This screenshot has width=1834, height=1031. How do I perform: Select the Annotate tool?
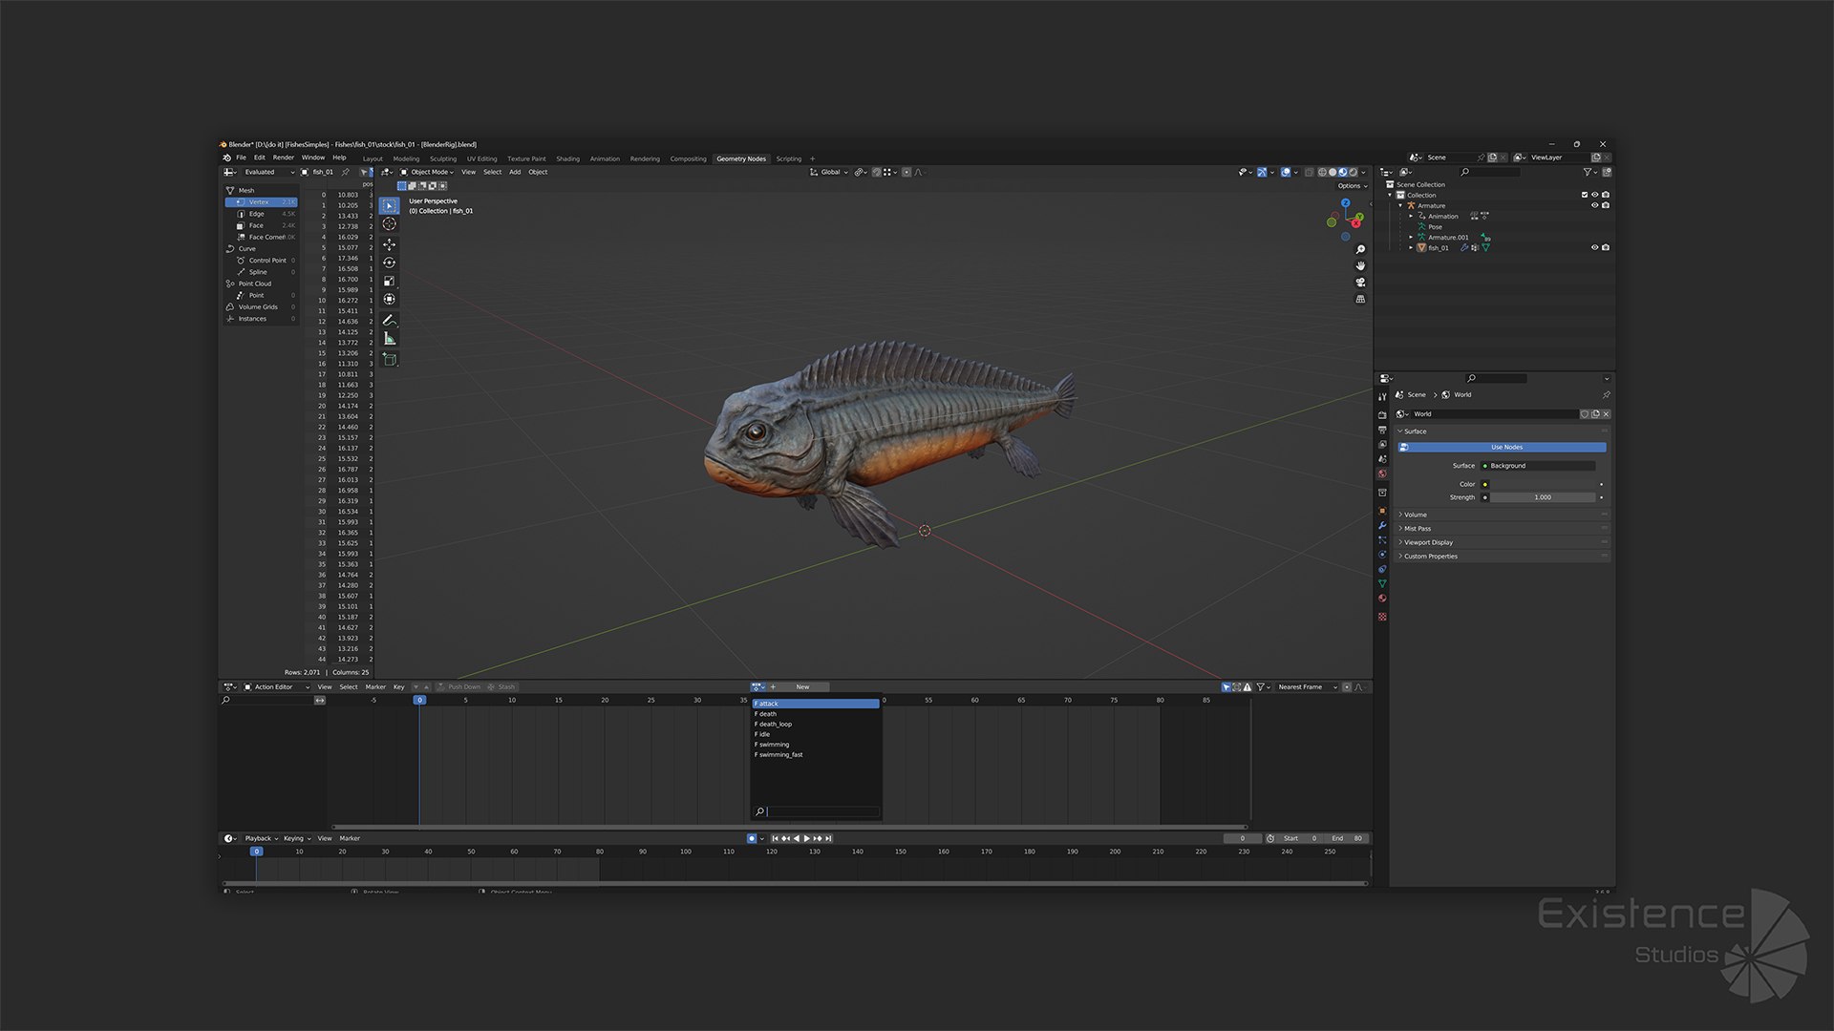[x=389, y=321]
